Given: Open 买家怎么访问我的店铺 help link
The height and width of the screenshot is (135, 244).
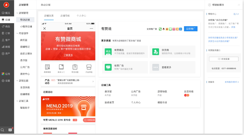Looking at the screenshot, I should click(x=219, y=41).
